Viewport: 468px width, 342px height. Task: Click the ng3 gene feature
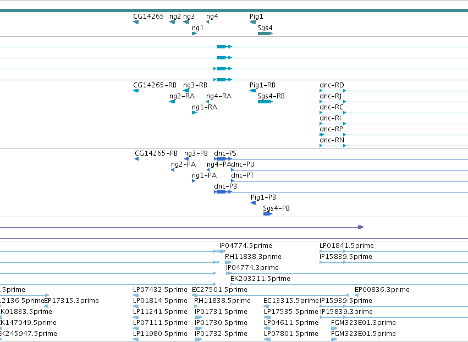186,22
